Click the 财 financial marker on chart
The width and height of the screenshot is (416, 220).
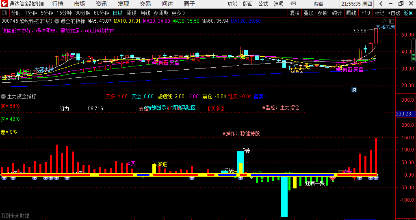354,90
